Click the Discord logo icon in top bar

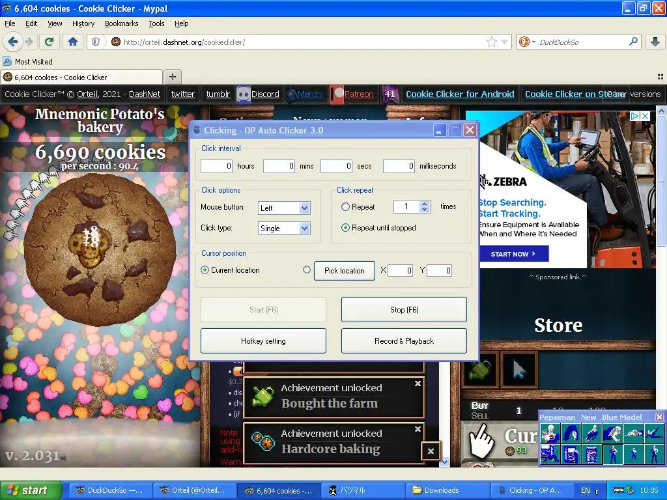[244, 94]
